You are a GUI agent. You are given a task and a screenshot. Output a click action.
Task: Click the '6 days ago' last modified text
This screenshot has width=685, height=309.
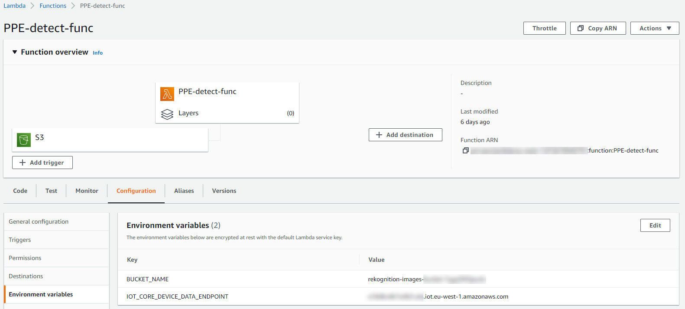(475, 122)
